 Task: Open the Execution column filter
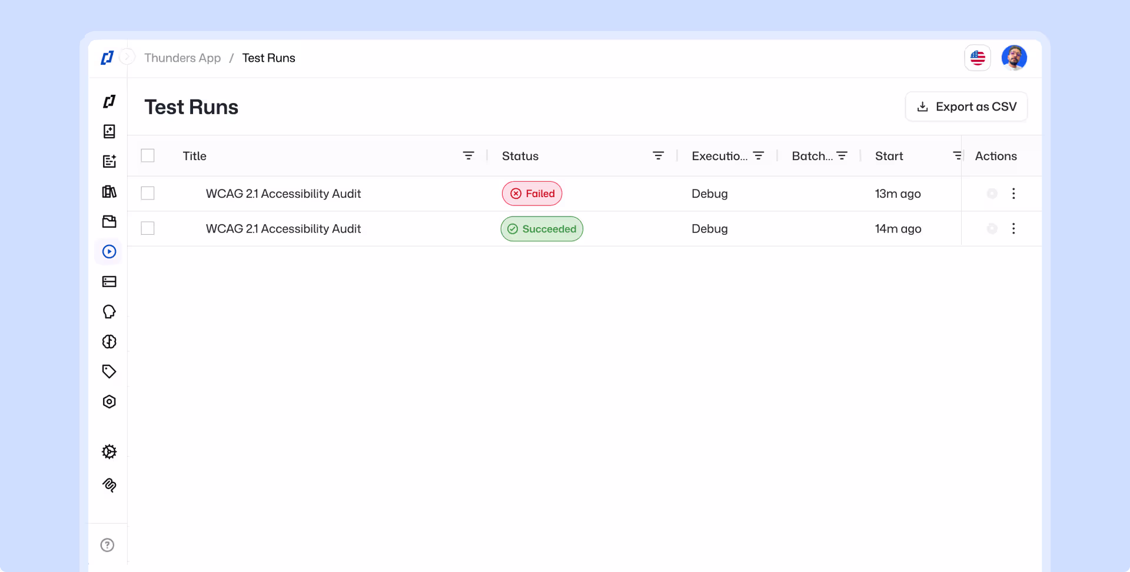point(759,155)
